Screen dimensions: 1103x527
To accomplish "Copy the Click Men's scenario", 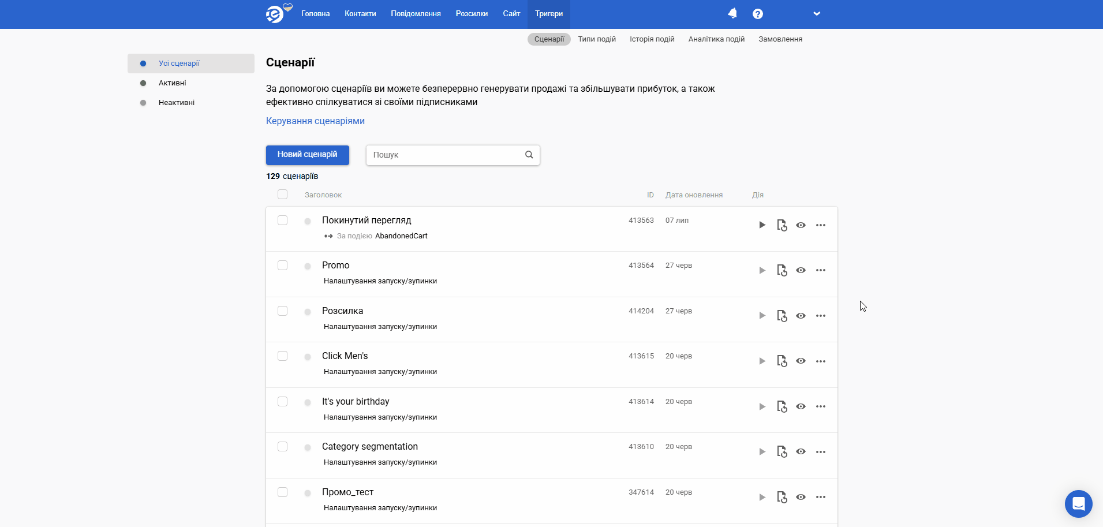I will [782, 361].
